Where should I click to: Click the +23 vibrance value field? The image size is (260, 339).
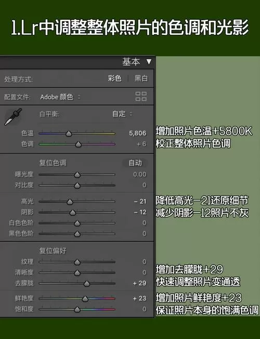[140, 298]
